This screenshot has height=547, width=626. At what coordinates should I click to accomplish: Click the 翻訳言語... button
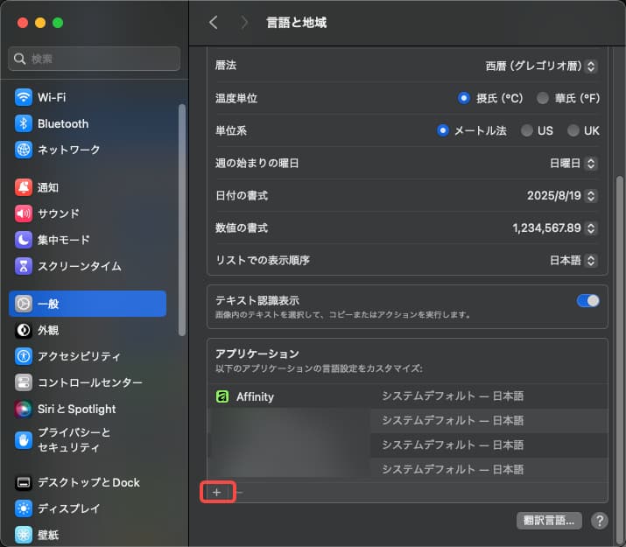click(x=549, y=521)
